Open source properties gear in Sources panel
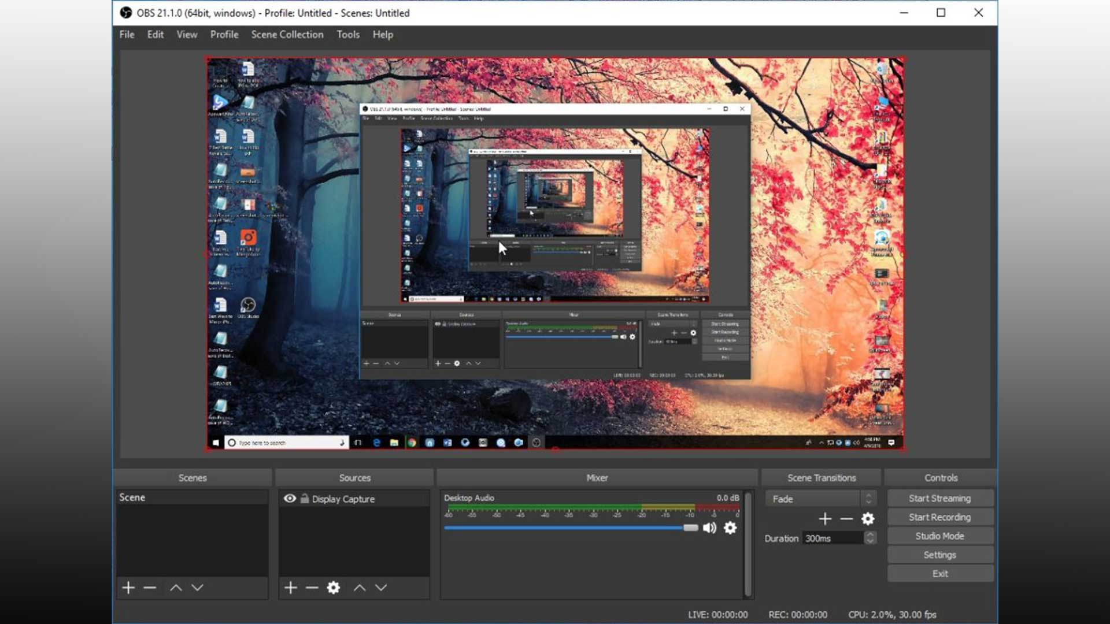The width and height of the screenshot is (1110, 624). [334, 588]
